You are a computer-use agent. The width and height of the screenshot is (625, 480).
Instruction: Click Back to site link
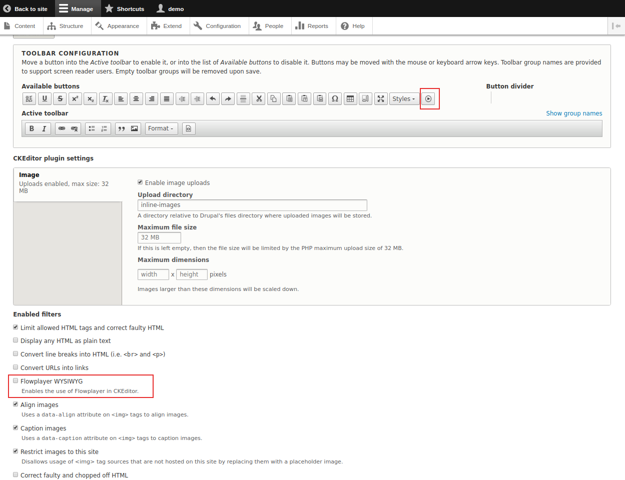click(26, 9)
